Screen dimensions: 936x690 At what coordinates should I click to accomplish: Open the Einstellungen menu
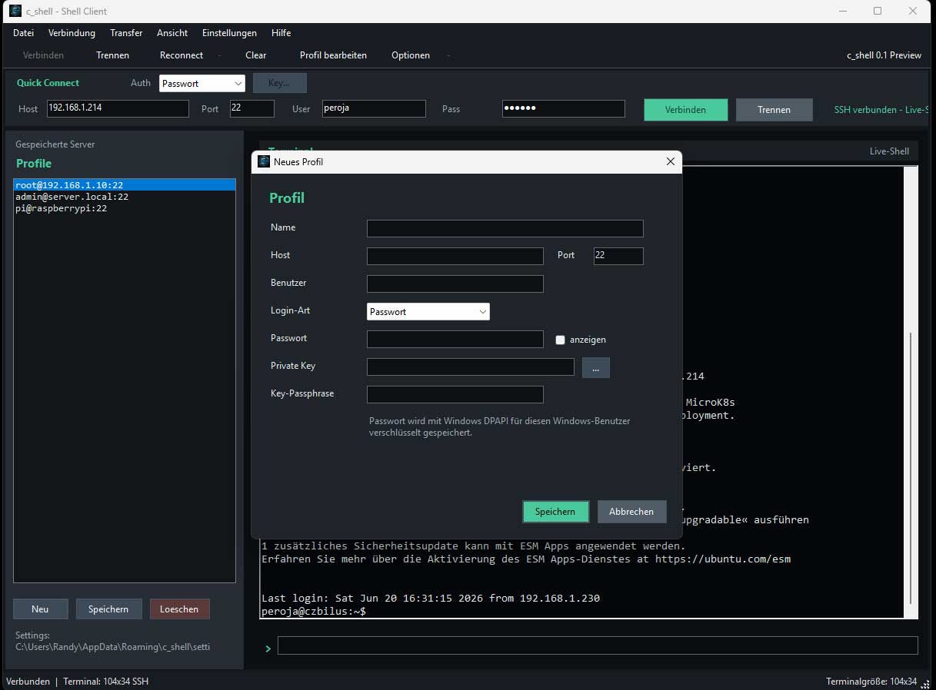[x=229, y=33]
